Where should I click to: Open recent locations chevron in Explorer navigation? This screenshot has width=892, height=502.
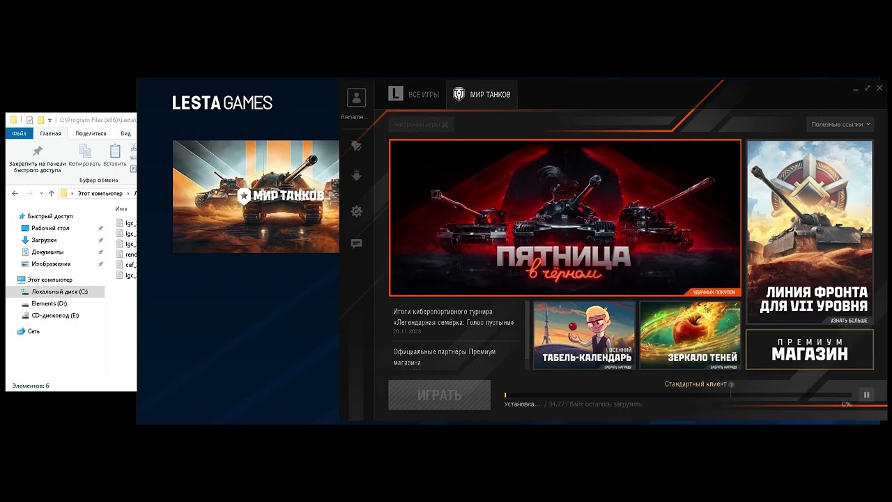41,193
